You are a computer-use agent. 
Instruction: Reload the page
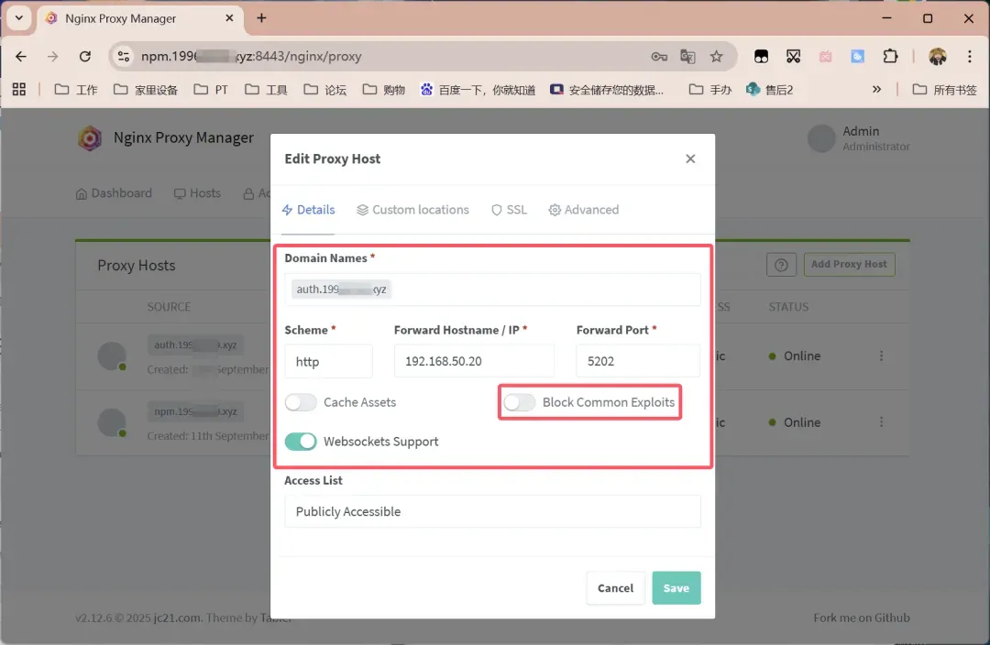pos(85,57)
